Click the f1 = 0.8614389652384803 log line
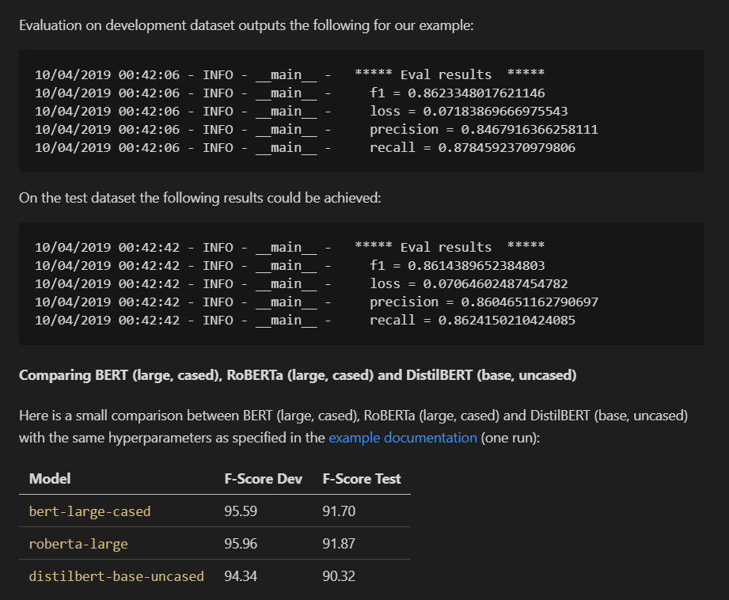 click(290, 266)
